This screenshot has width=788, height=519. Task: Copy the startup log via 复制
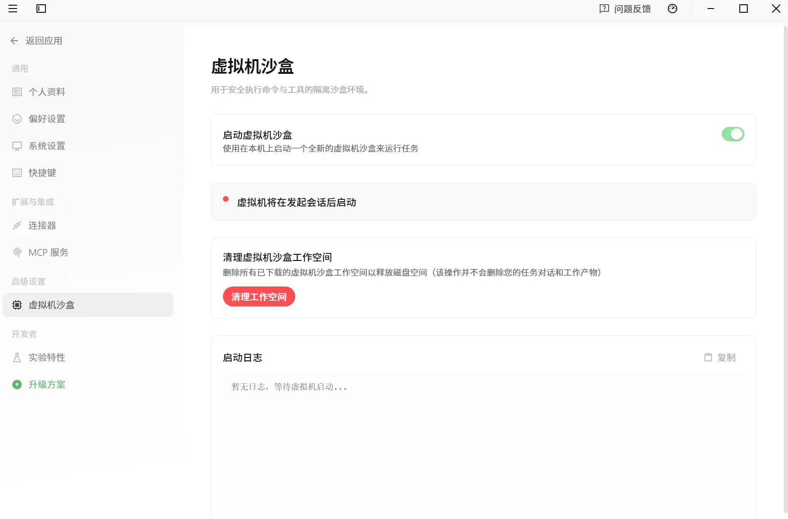719,358
